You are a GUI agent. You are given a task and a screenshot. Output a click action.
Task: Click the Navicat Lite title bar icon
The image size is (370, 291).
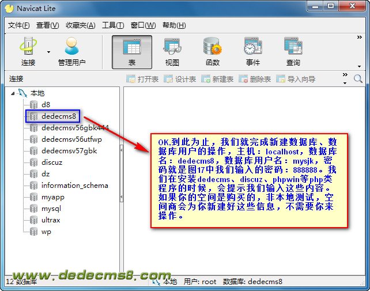[x=9, y=9]
